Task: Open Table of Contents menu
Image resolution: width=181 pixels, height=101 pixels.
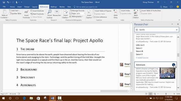Action: click(x=5, y=14)
